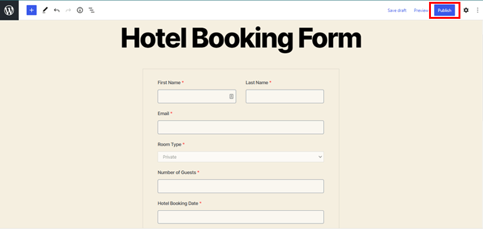This screenshot has height=229, width=483.
Task: Click the autofill icon in First Name
Action: pos(231,97)
